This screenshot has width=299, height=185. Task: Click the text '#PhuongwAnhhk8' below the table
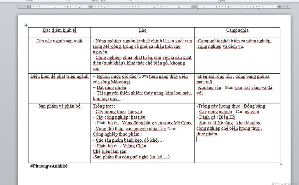click(49, 166)
